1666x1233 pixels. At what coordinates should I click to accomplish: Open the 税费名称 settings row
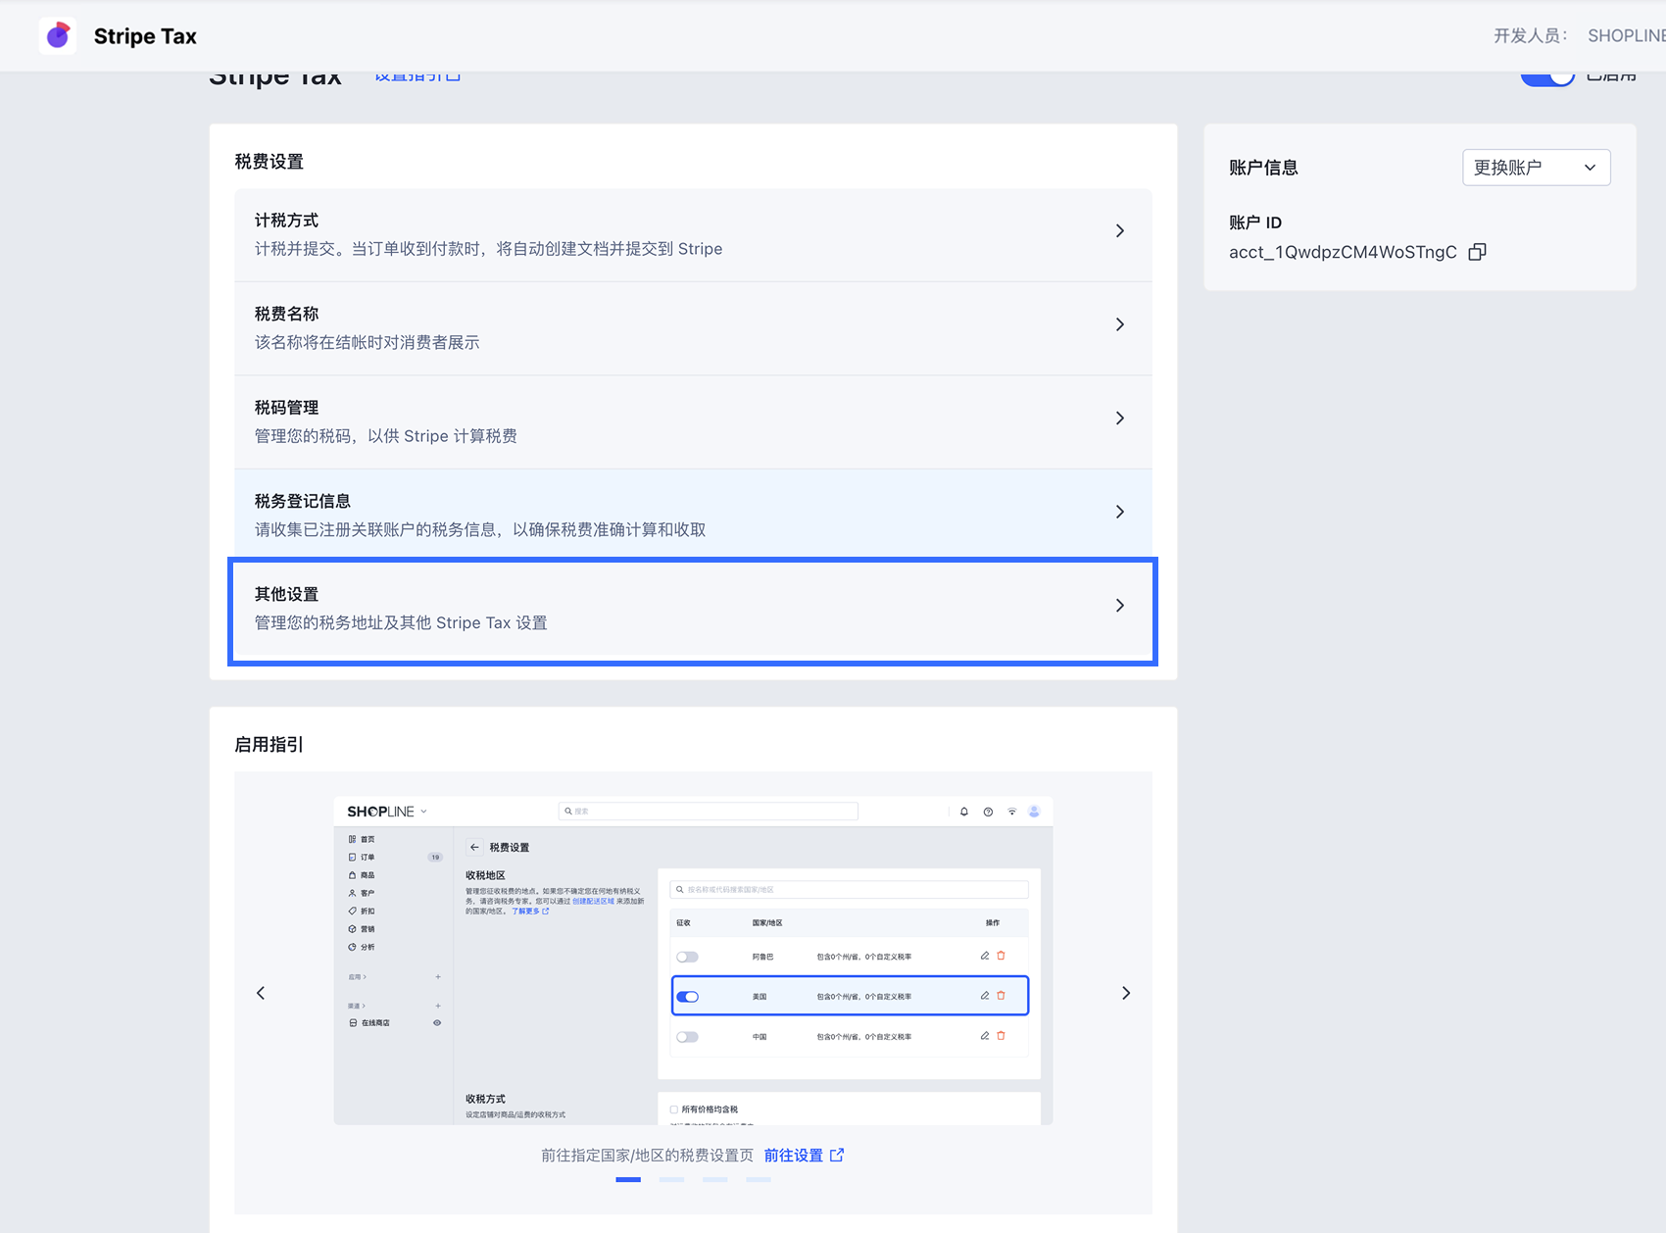click(693, 328)
